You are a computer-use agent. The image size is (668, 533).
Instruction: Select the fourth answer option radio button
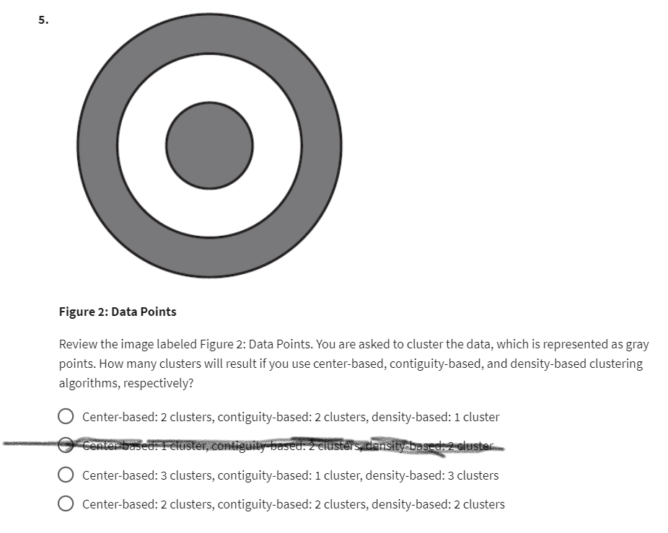pos(66,503)
